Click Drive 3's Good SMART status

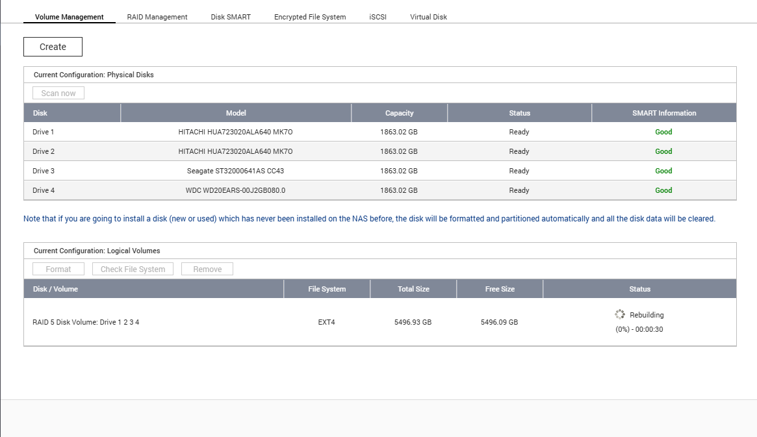click(x=663, y=171)
